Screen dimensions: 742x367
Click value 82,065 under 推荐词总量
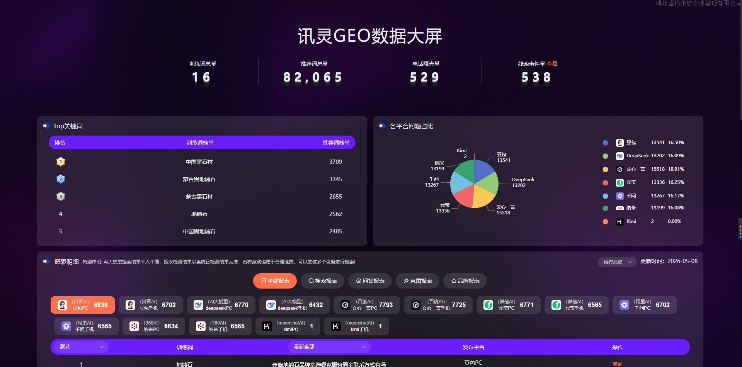[x=313, y=78]
